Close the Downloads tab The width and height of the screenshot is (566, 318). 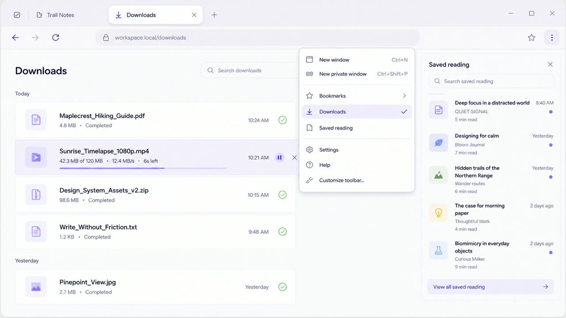(194, 15)
